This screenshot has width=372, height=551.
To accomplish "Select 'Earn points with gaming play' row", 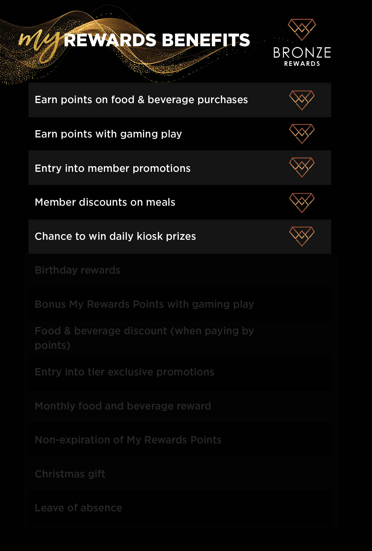I will pyautogui.click(x=180, y=134).
